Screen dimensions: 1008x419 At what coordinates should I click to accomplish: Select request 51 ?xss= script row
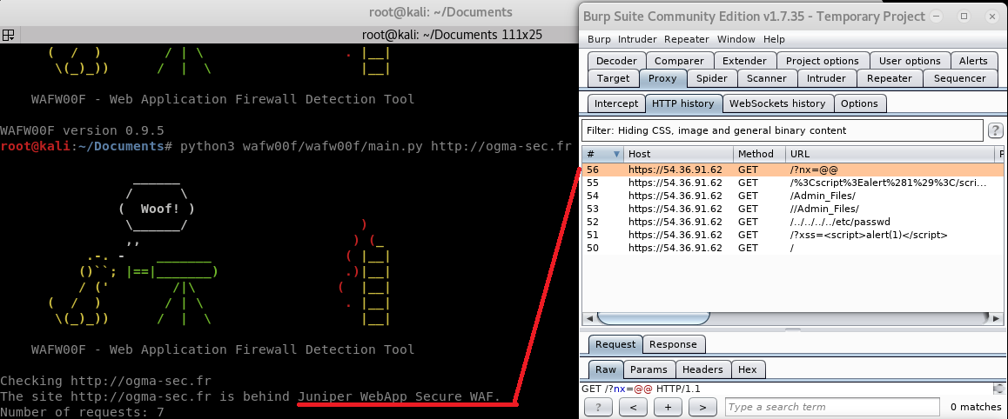tap(793, 235)
